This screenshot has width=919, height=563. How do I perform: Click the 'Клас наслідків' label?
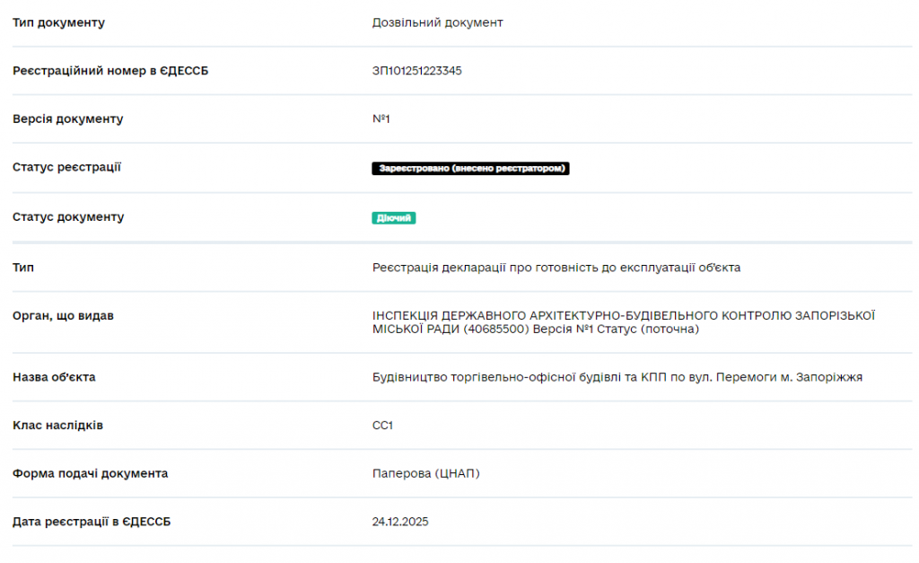point(57,426)
